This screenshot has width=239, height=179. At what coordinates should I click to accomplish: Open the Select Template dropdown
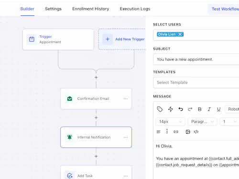[196, 83]
